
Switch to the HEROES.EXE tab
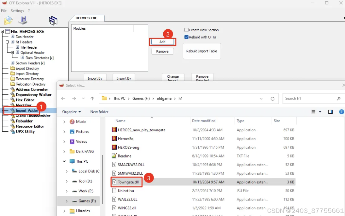(86, 18)
